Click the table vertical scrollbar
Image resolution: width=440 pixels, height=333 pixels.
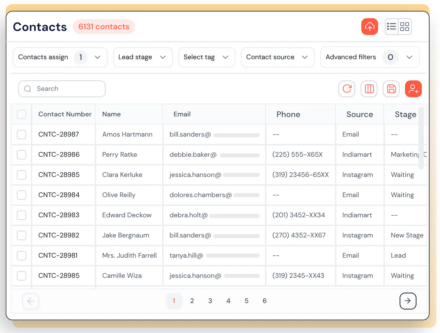coord(421,138)
